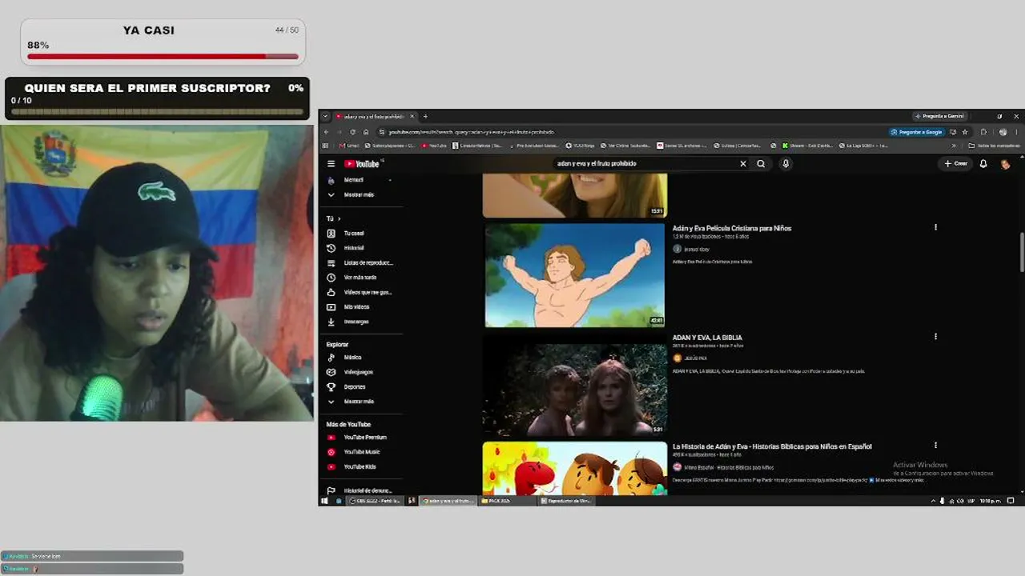
Task: Open the browser tab search dropdown
Action: pyautogui.click(x=326, y=116)
